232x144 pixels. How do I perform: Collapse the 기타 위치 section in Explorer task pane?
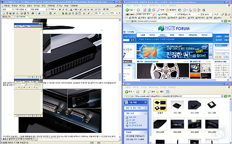[145, 113]
